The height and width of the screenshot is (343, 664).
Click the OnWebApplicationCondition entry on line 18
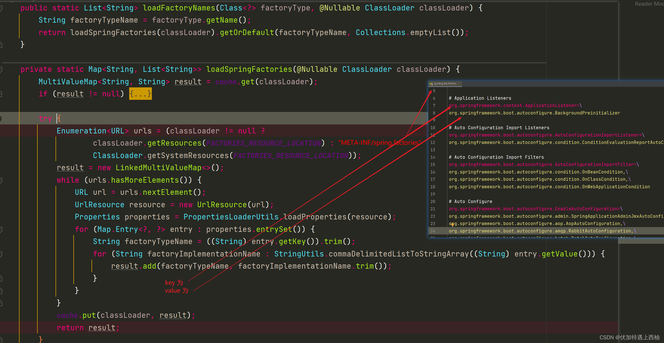tap(549, 187)
